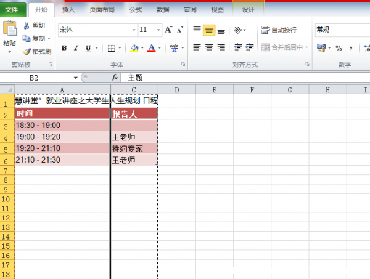Viewport: 370px width, 279px height.
Task: Click the Paste clipboard icon
Action: [x=10, y=28]
